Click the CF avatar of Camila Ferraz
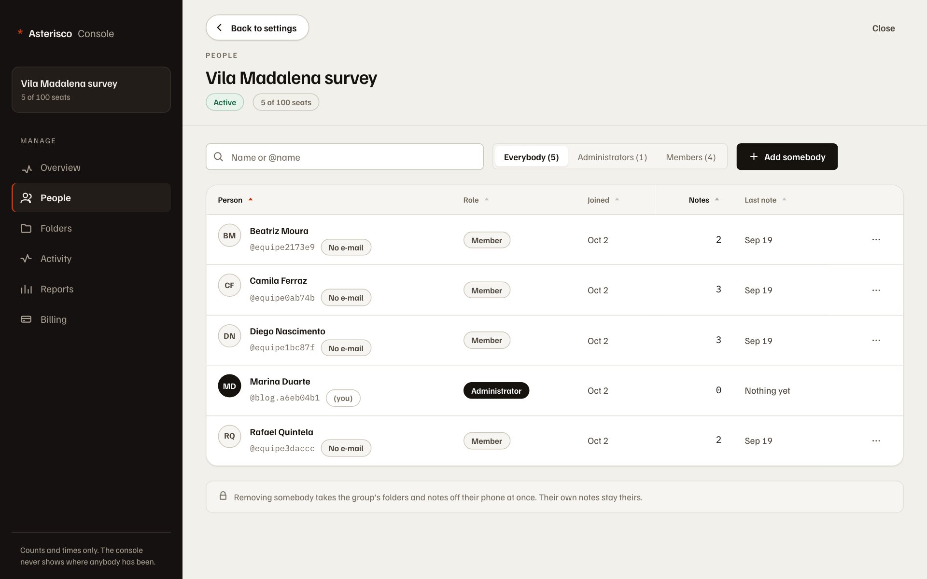 point(229,285)
